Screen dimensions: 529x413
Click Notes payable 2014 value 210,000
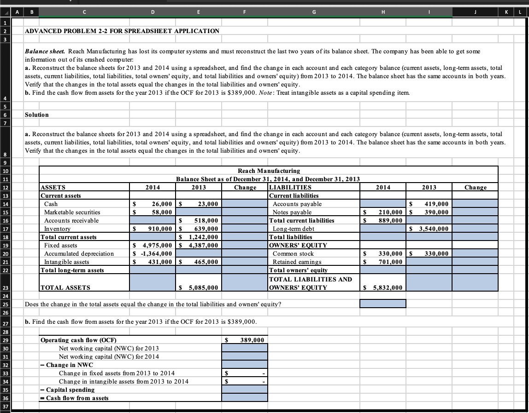pos(383,212)
